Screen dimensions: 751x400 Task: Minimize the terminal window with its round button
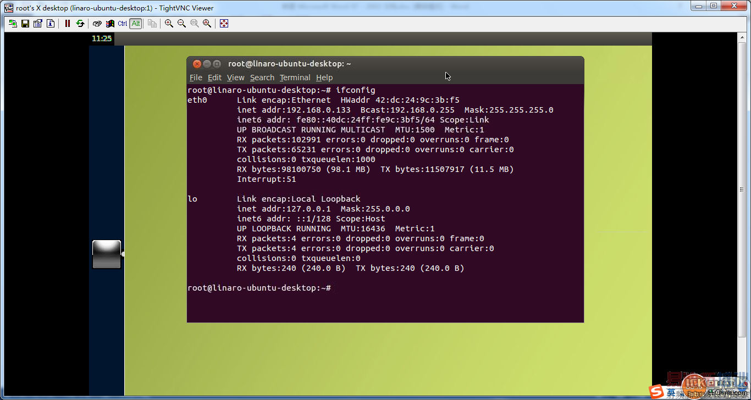click(x=207, y=64)
